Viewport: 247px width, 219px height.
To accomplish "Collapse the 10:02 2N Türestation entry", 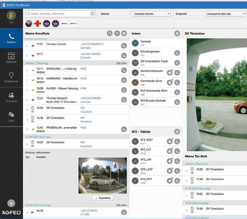I will point(27,144).
